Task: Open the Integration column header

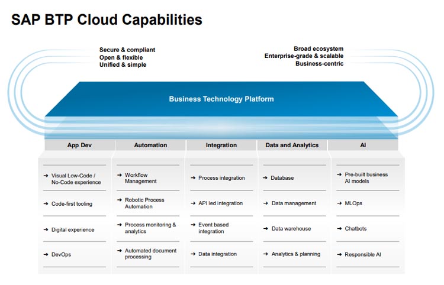Action: click(221, 145)
